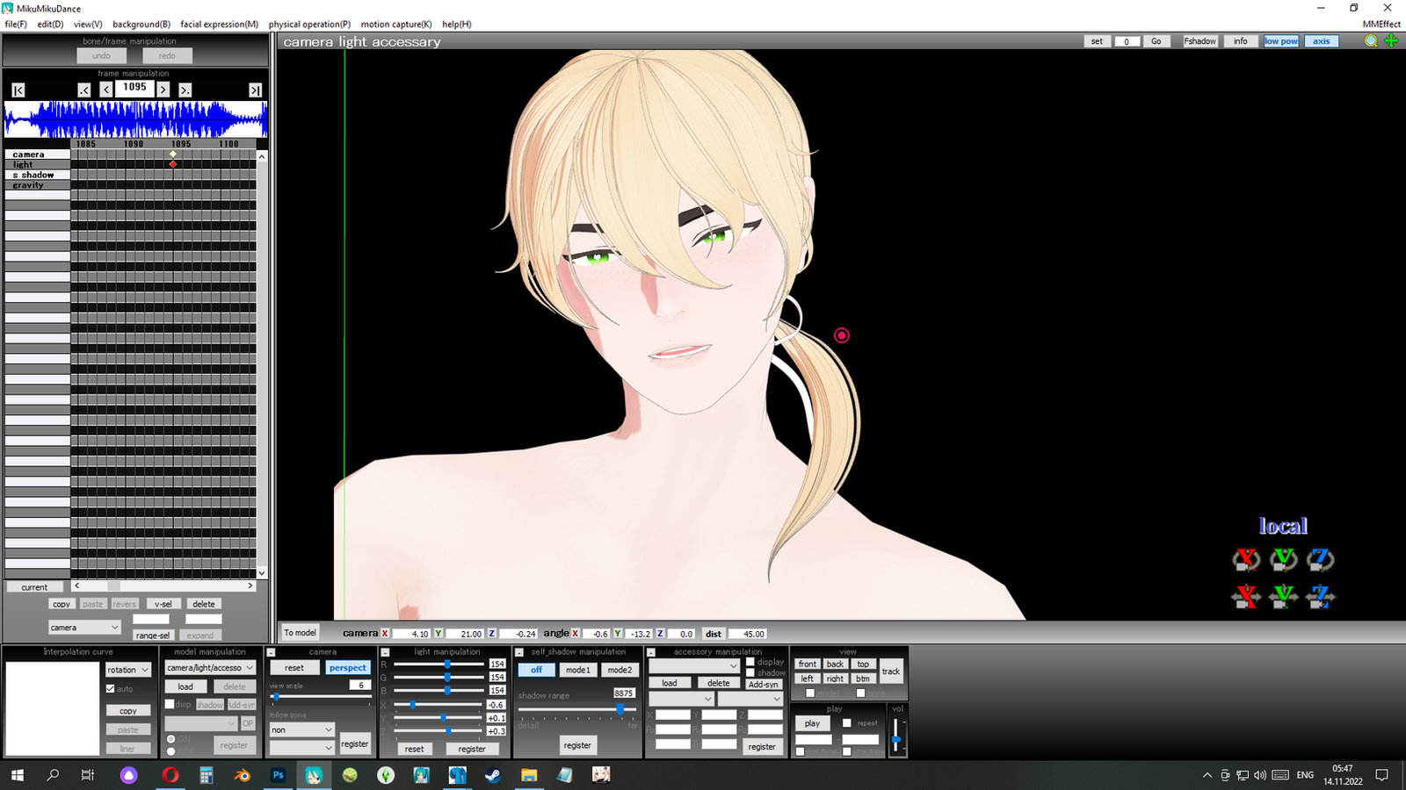
Task: Jump to the last frame with the >| button
Action: point(255,90)
